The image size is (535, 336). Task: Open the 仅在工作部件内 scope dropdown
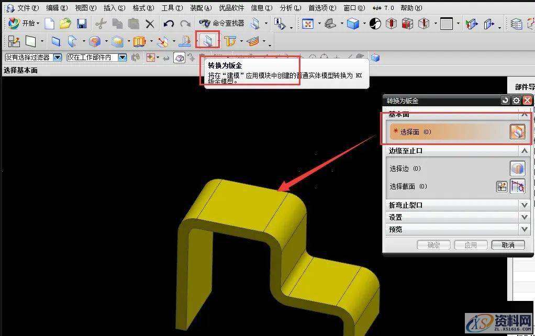point(122,58)
